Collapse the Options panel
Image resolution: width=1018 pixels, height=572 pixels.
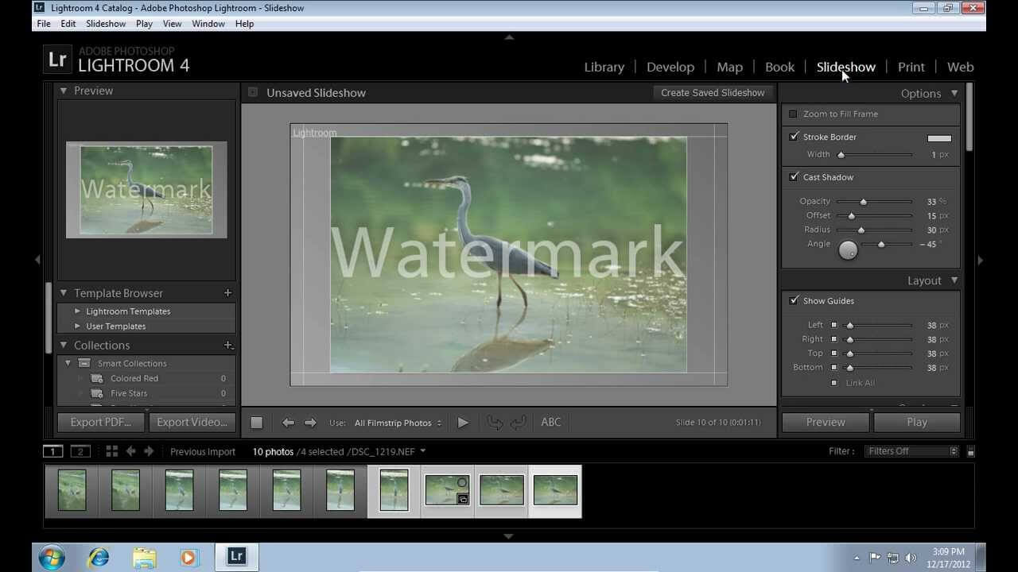[x=954, y=93]
